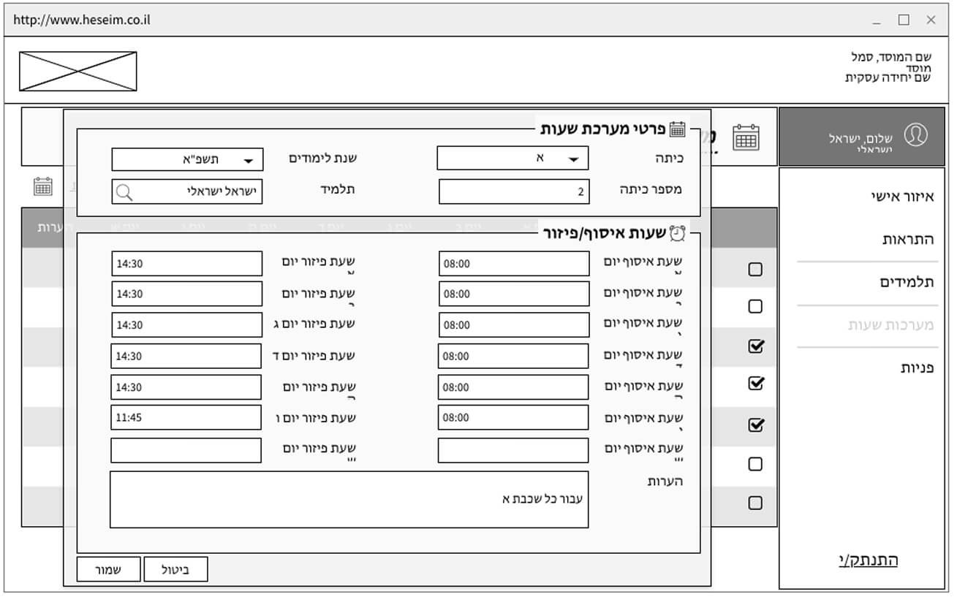Click the calendar icon in dialog title
The image size is (957, 605).
click(x=678, y=129)
